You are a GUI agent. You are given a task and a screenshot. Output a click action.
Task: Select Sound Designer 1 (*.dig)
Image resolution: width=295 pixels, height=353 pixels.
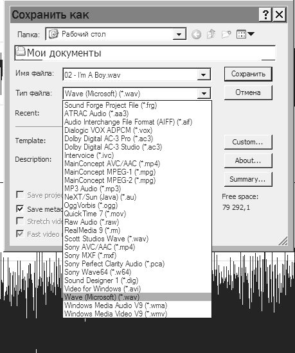coord(137,280)
